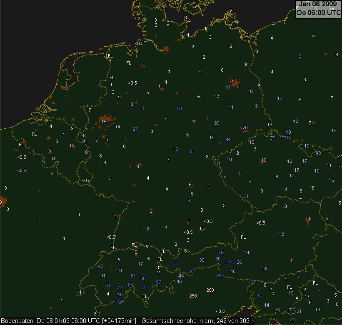
Task: Select the 250 cm snow depth reading
Action: point(193,296)
